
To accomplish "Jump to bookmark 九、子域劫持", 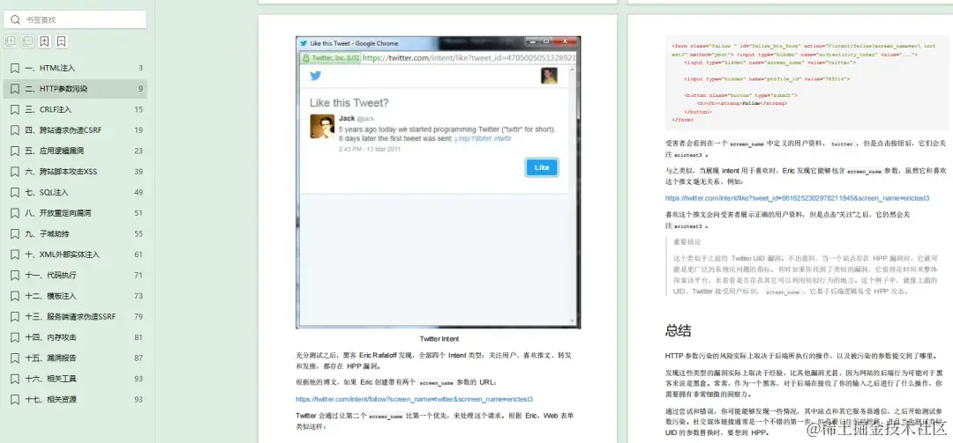I will point(75,233).
